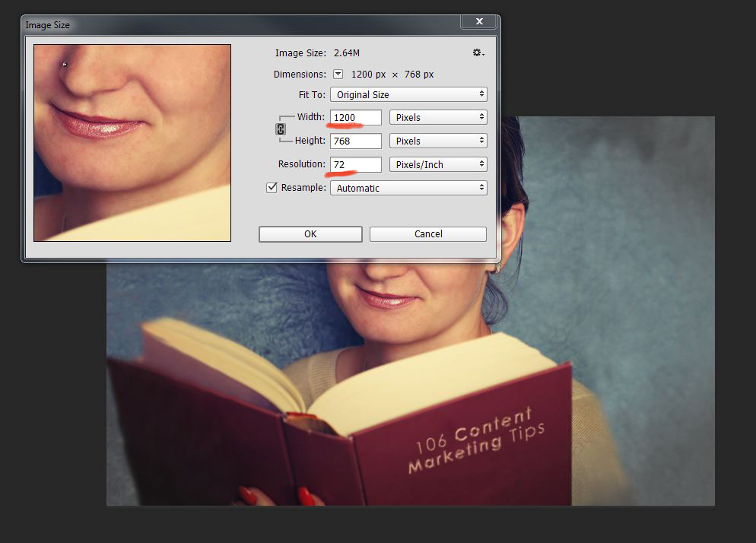The height and width of the screenshot is (543, 756).
Task: Toggle the constrain proportions chain link icon
Action: coord(280,129)
